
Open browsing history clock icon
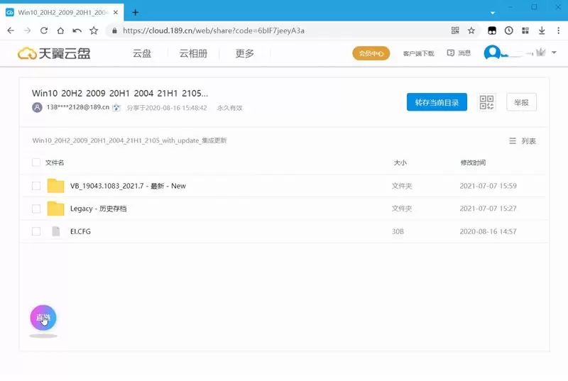(x=508, y=31)
